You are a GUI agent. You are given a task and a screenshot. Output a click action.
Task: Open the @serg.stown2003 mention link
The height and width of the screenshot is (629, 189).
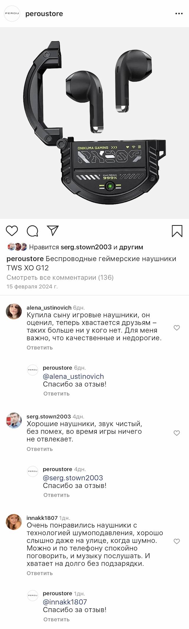73,478
